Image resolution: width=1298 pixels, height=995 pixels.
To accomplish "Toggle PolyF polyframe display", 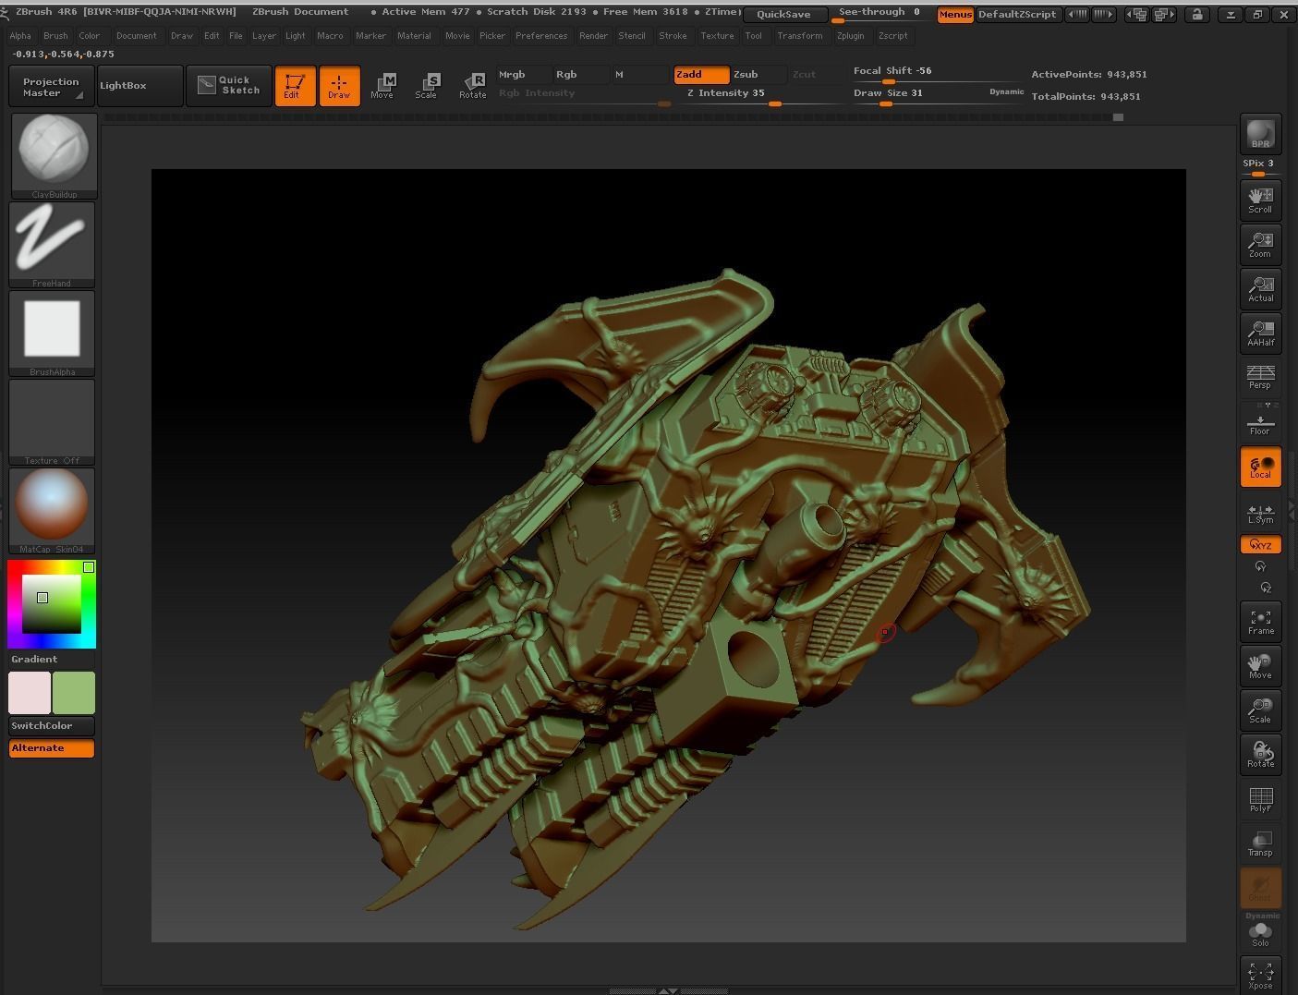I will (1260, 798).
